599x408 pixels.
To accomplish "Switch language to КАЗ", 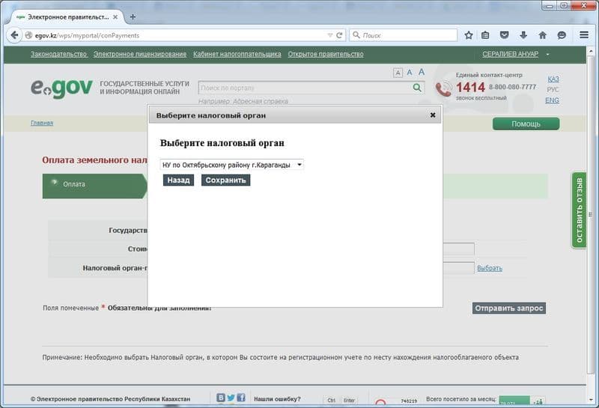I will tap(553, 79).
